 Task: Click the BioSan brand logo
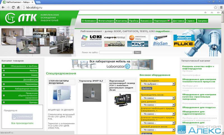[162, 44]
